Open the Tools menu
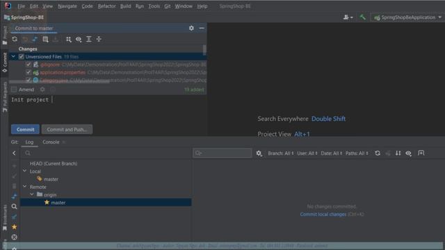445x250 pixels. [154, 6]
